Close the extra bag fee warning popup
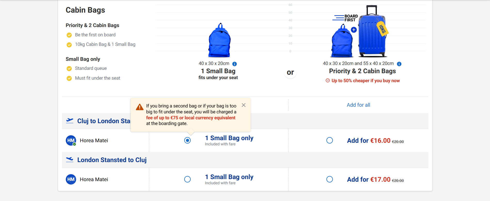This screenshot has width=490, height=201. [244, 105]
